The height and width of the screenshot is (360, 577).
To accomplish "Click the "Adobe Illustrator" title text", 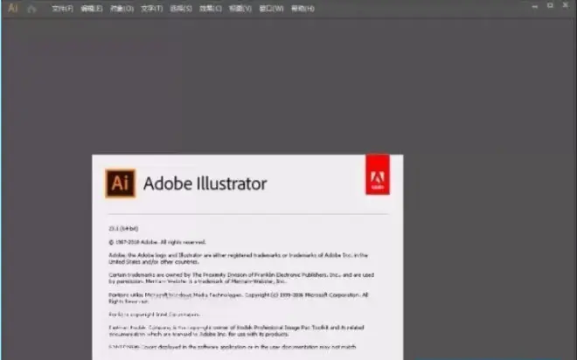I will pyautogui.click(x=205, y=183).
